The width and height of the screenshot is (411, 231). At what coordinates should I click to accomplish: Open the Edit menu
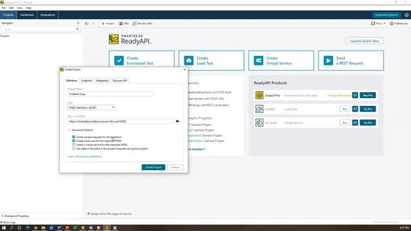pos(12,8)
